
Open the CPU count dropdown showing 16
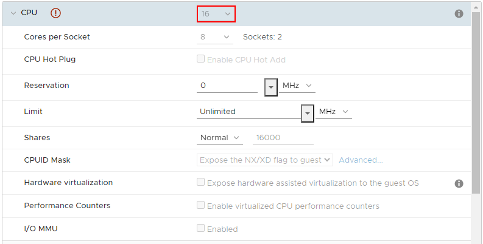[216, 13]
